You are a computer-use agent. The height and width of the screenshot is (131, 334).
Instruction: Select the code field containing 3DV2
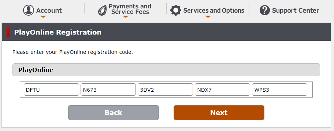coord(165,90)
